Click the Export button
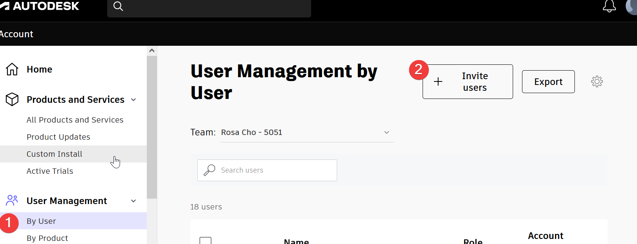 pyautogui.click(x=548, y=81)
